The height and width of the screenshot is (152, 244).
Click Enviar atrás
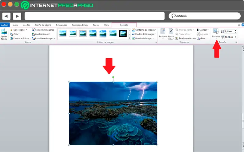184,34
